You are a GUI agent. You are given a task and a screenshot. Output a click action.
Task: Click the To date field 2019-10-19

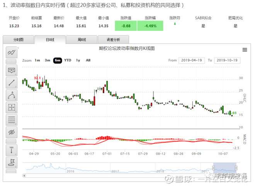(x=227, y=60)
